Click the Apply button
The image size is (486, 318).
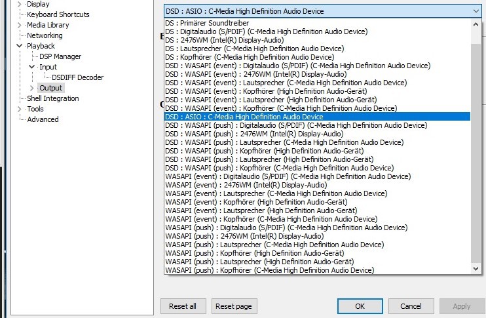click(x=462, y=306)
